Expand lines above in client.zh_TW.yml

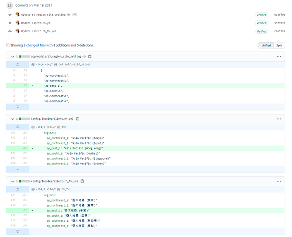[18, 189]
